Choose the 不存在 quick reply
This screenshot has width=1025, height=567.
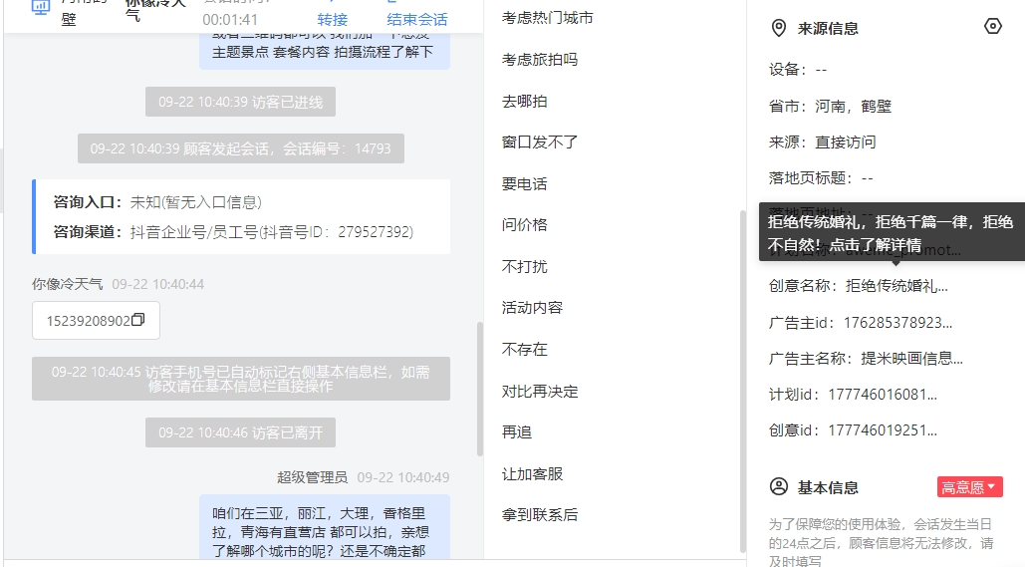point(524,349)
